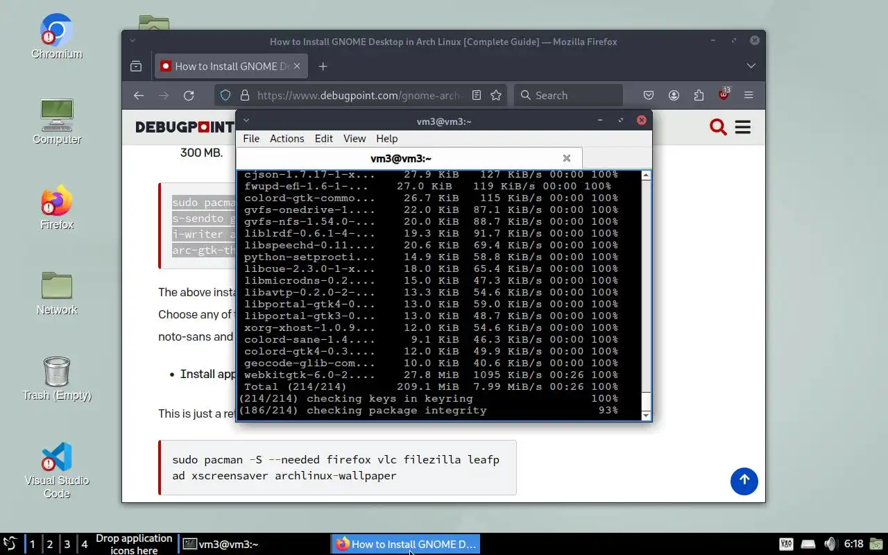
Task: Bookmark this page with star icon
Action: pyautogui.click(x=496, y=95)
